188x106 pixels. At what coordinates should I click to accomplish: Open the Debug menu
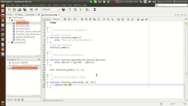tap(56, 5)
